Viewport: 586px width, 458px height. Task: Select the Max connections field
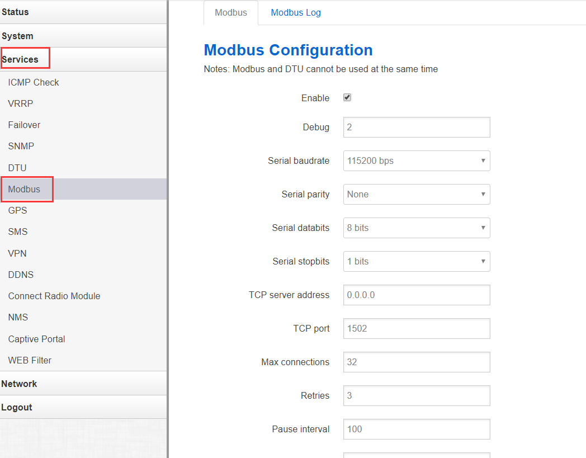tap(417, 362)
